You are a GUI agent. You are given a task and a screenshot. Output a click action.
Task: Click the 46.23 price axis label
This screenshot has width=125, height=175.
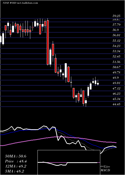click(x=116, y=94)
